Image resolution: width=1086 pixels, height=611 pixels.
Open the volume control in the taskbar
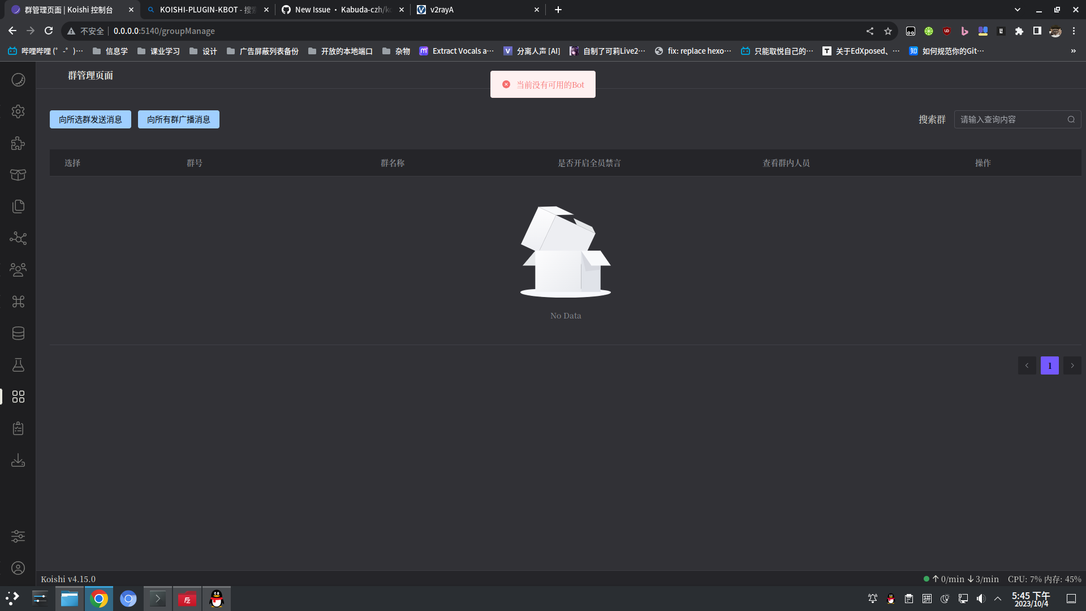click(x=981, y=598)
